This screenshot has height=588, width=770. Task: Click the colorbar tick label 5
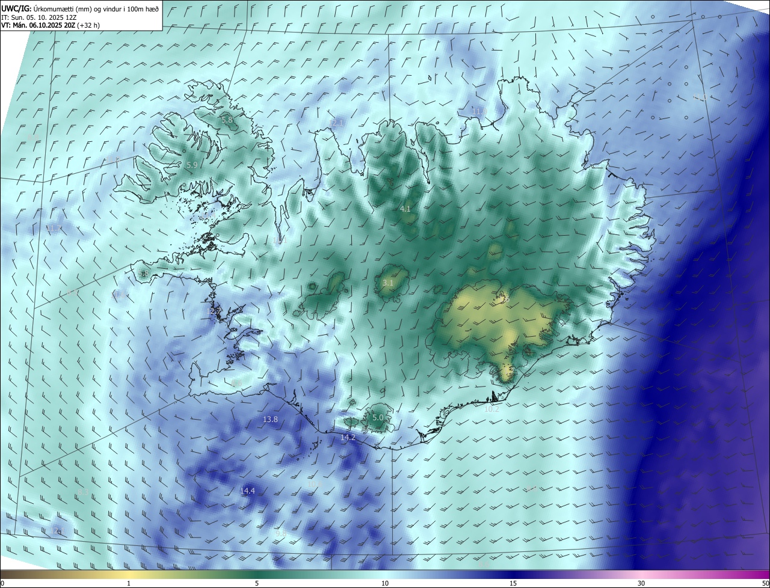[257, 583]
